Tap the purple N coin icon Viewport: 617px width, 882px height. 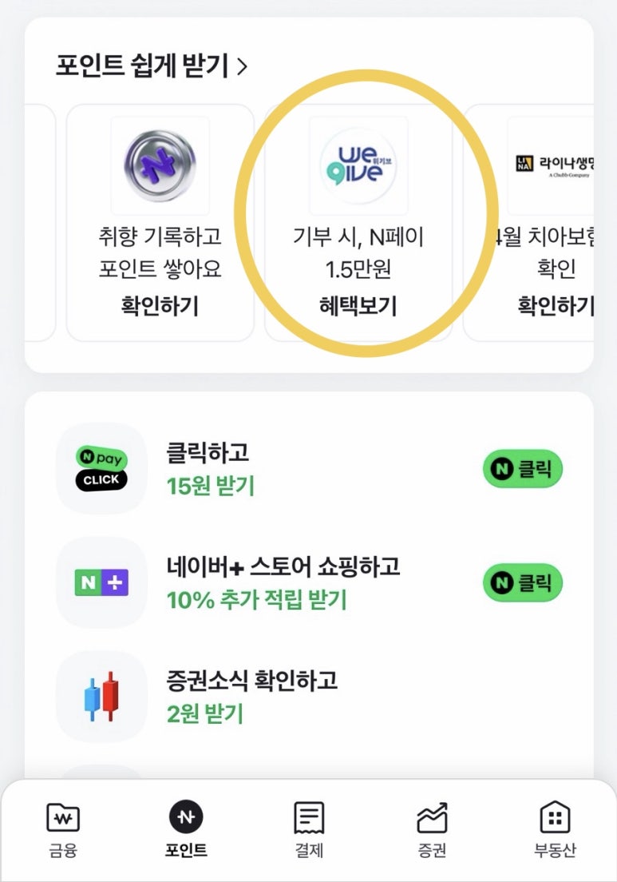coord(160,166)
